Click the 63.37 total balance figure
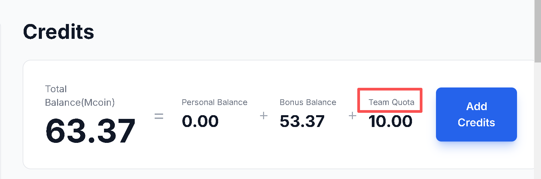Viewport: 541px width, 179px height. tap(90, 131)
